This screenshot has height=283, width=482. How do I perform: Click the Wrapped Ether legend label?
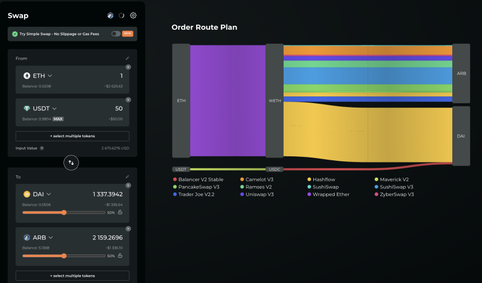(x=331, y=194)
